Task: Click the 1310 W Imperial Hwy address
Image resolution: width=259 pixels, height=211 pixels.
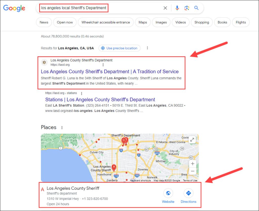Action: [x=63, y=199]
